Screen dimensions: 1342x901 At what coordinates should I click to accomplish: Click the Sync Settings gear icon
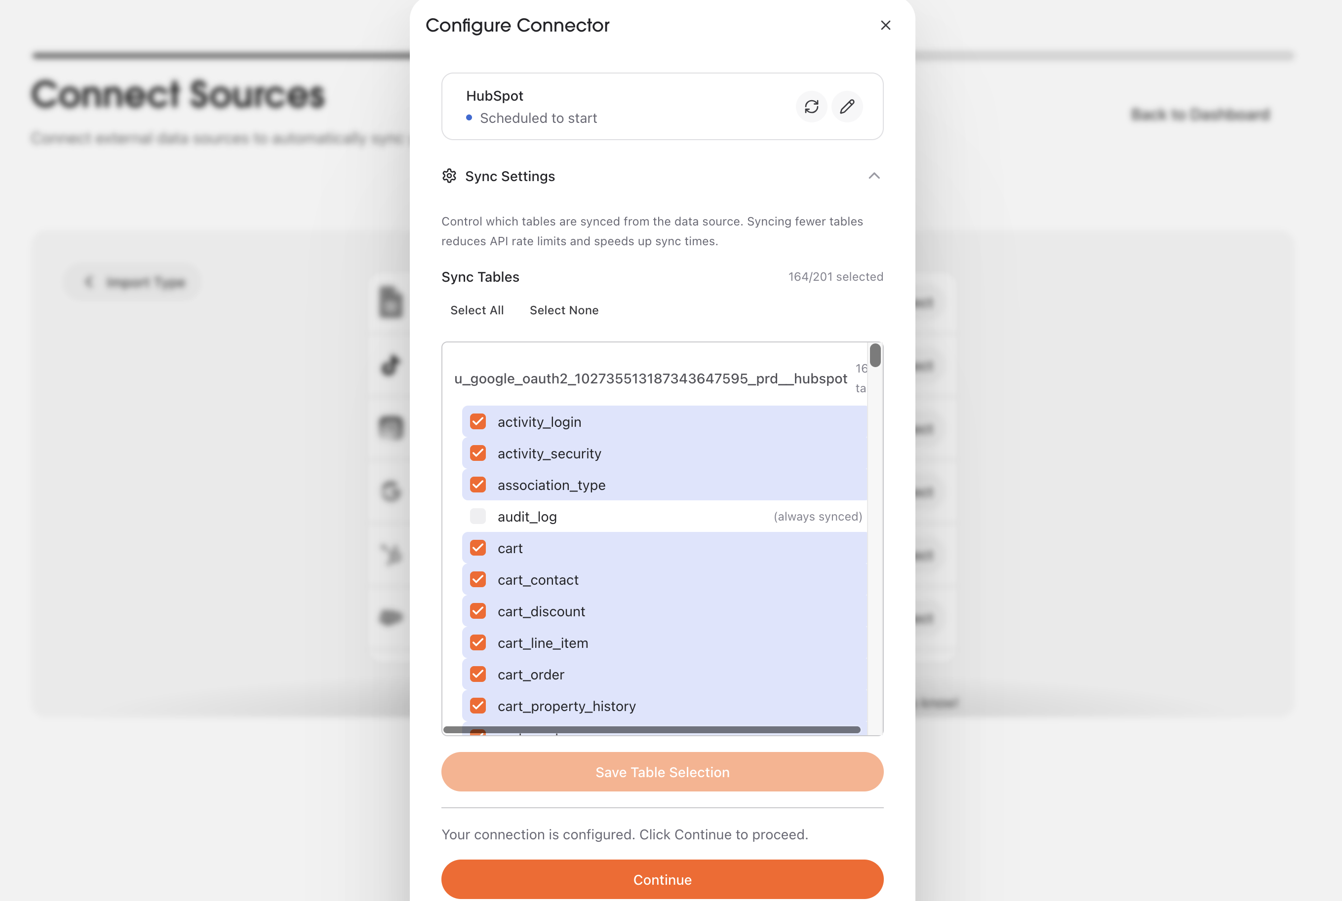(450, 177)
